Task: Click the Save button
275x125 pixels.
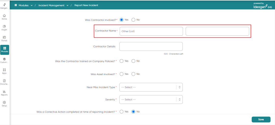Action: (x=261, y=119)
